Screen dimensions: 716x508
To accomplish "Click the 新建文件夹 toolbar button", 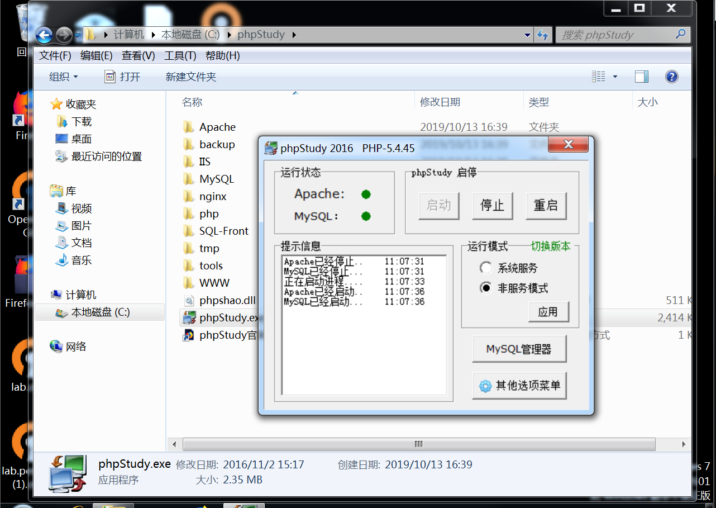I will (x=191, y=77).
